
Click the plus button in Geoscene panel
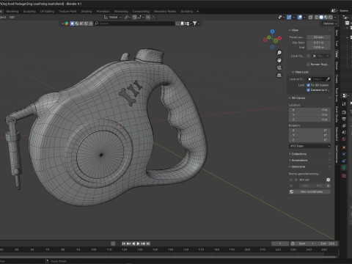pos(329,186)
